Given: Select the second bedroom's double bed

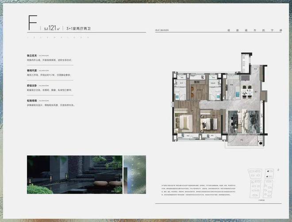Looking at the screenshot, I should [x=209, y=123].
